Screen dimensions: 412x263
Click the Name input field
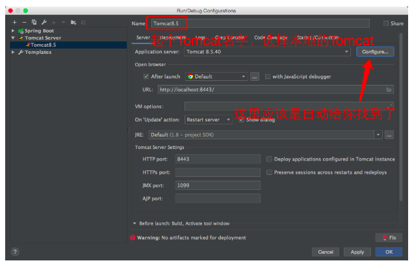point(261,23)
